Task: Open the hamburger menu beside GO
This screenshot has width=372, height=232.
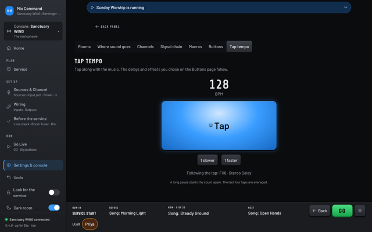Action: (360, 211)
